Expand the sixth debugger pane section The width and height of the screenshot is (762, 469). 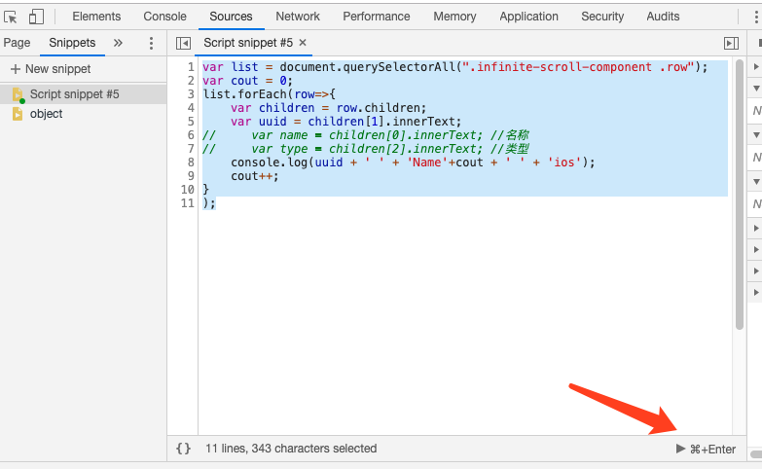coord(756,249)
